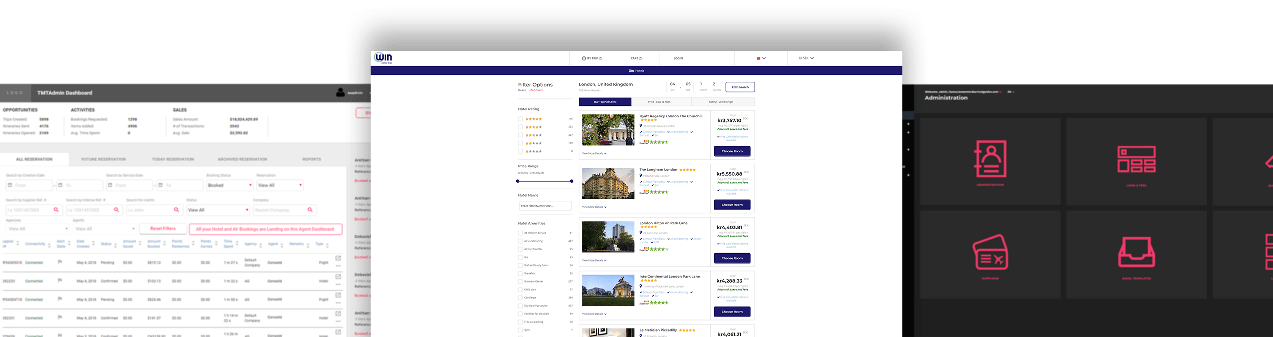
Task: Open the Agencies View All dropdown
Action: (x=38, y=229)
